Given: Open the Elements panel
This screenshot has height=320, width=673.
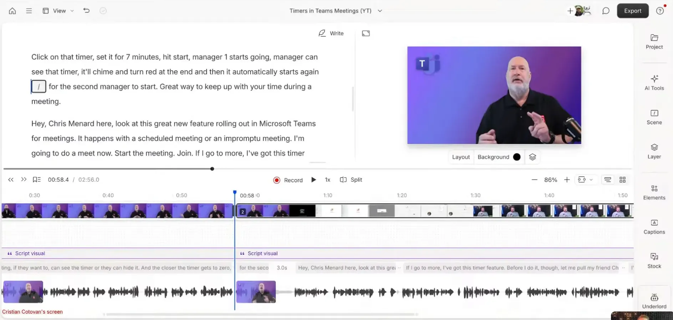Looking at the screenshot, I should click(654, 193).
